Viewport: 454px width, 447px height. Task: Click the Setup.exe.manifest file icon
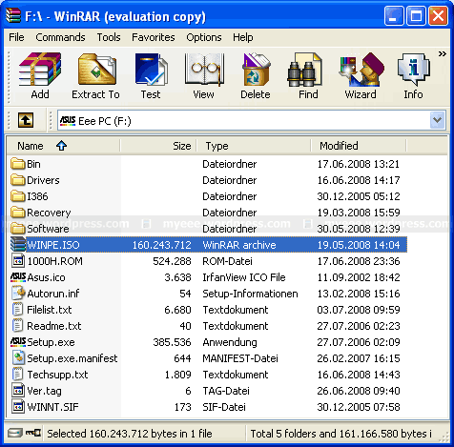[x=18, y=358]
